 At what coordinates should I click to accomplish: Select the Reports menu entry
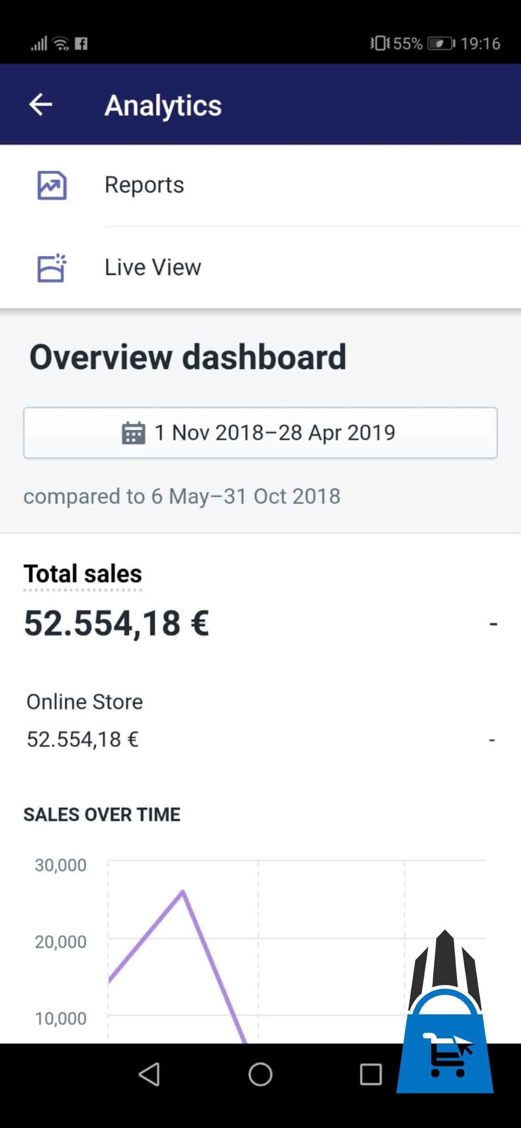tap(260, 185)
